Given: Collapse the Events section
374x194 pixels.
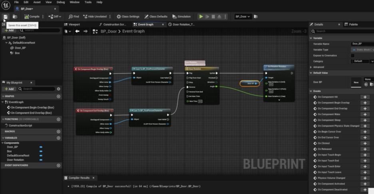Looking at the screenshot, I should click(311, 91).
